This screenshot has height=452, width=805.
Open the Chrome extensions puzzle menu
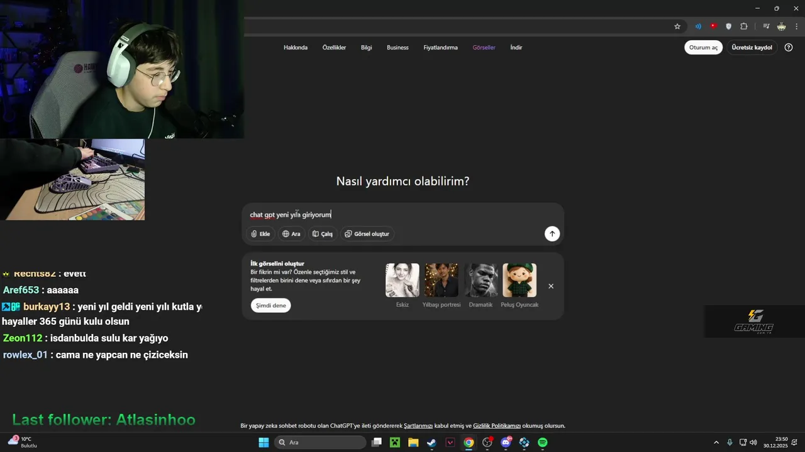point(744,26)
